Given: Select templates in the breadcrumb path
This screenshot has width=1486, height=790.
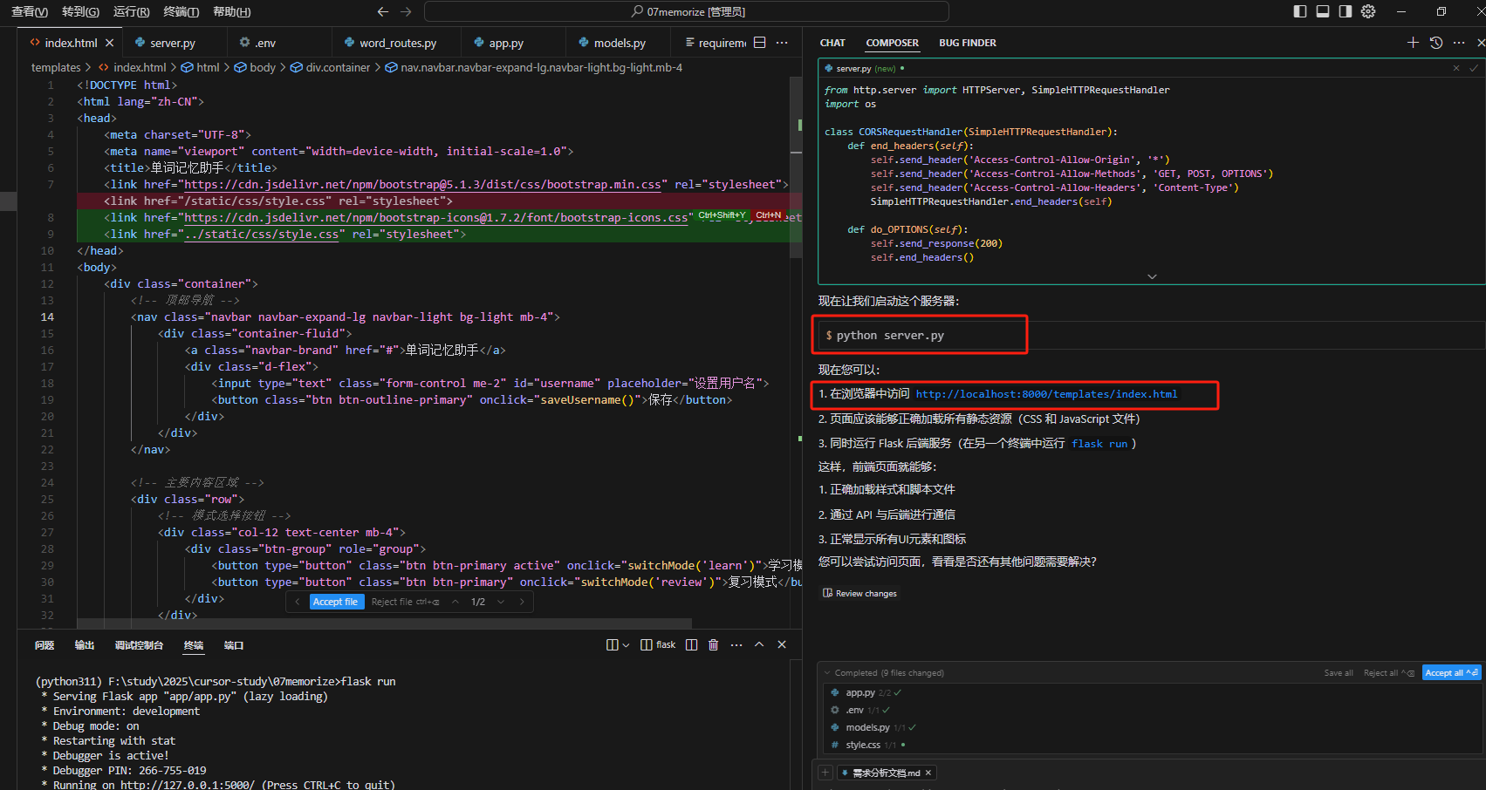Looking at the screenshot, I should 56,67.
